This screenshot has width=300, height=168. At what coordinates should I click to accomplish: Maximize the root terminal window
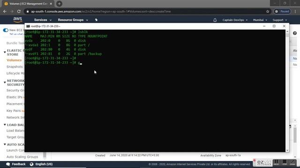tap(274, 26)
